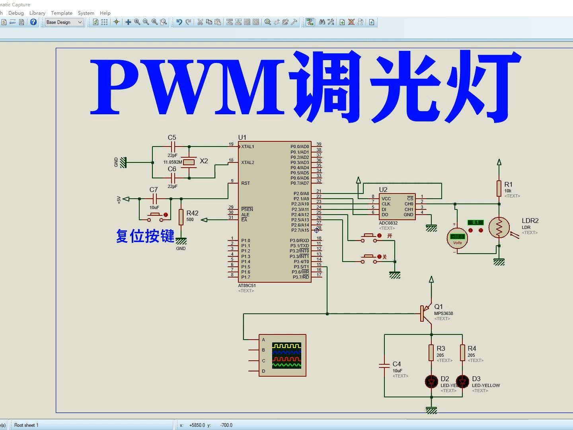Image resolution: width=573 pixels, height=430 pixels.
Task: Click the C4 10uF capacitor
Action: tap(384, 365)
